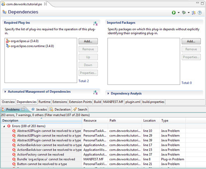Click the organize manifests icon in the header
This screenshot has height=169, width=206.
pyautogui.click(x=194, y=13)
